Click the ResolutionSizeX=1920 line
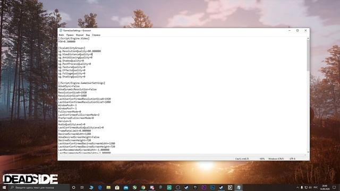This screenshot has height=191, width=340. click(x=72, y=92)
